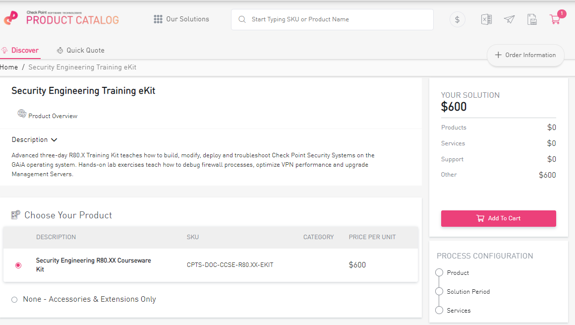The image size is (575, 325).
Task: Click the dollar currency icon
Action: 457,19
